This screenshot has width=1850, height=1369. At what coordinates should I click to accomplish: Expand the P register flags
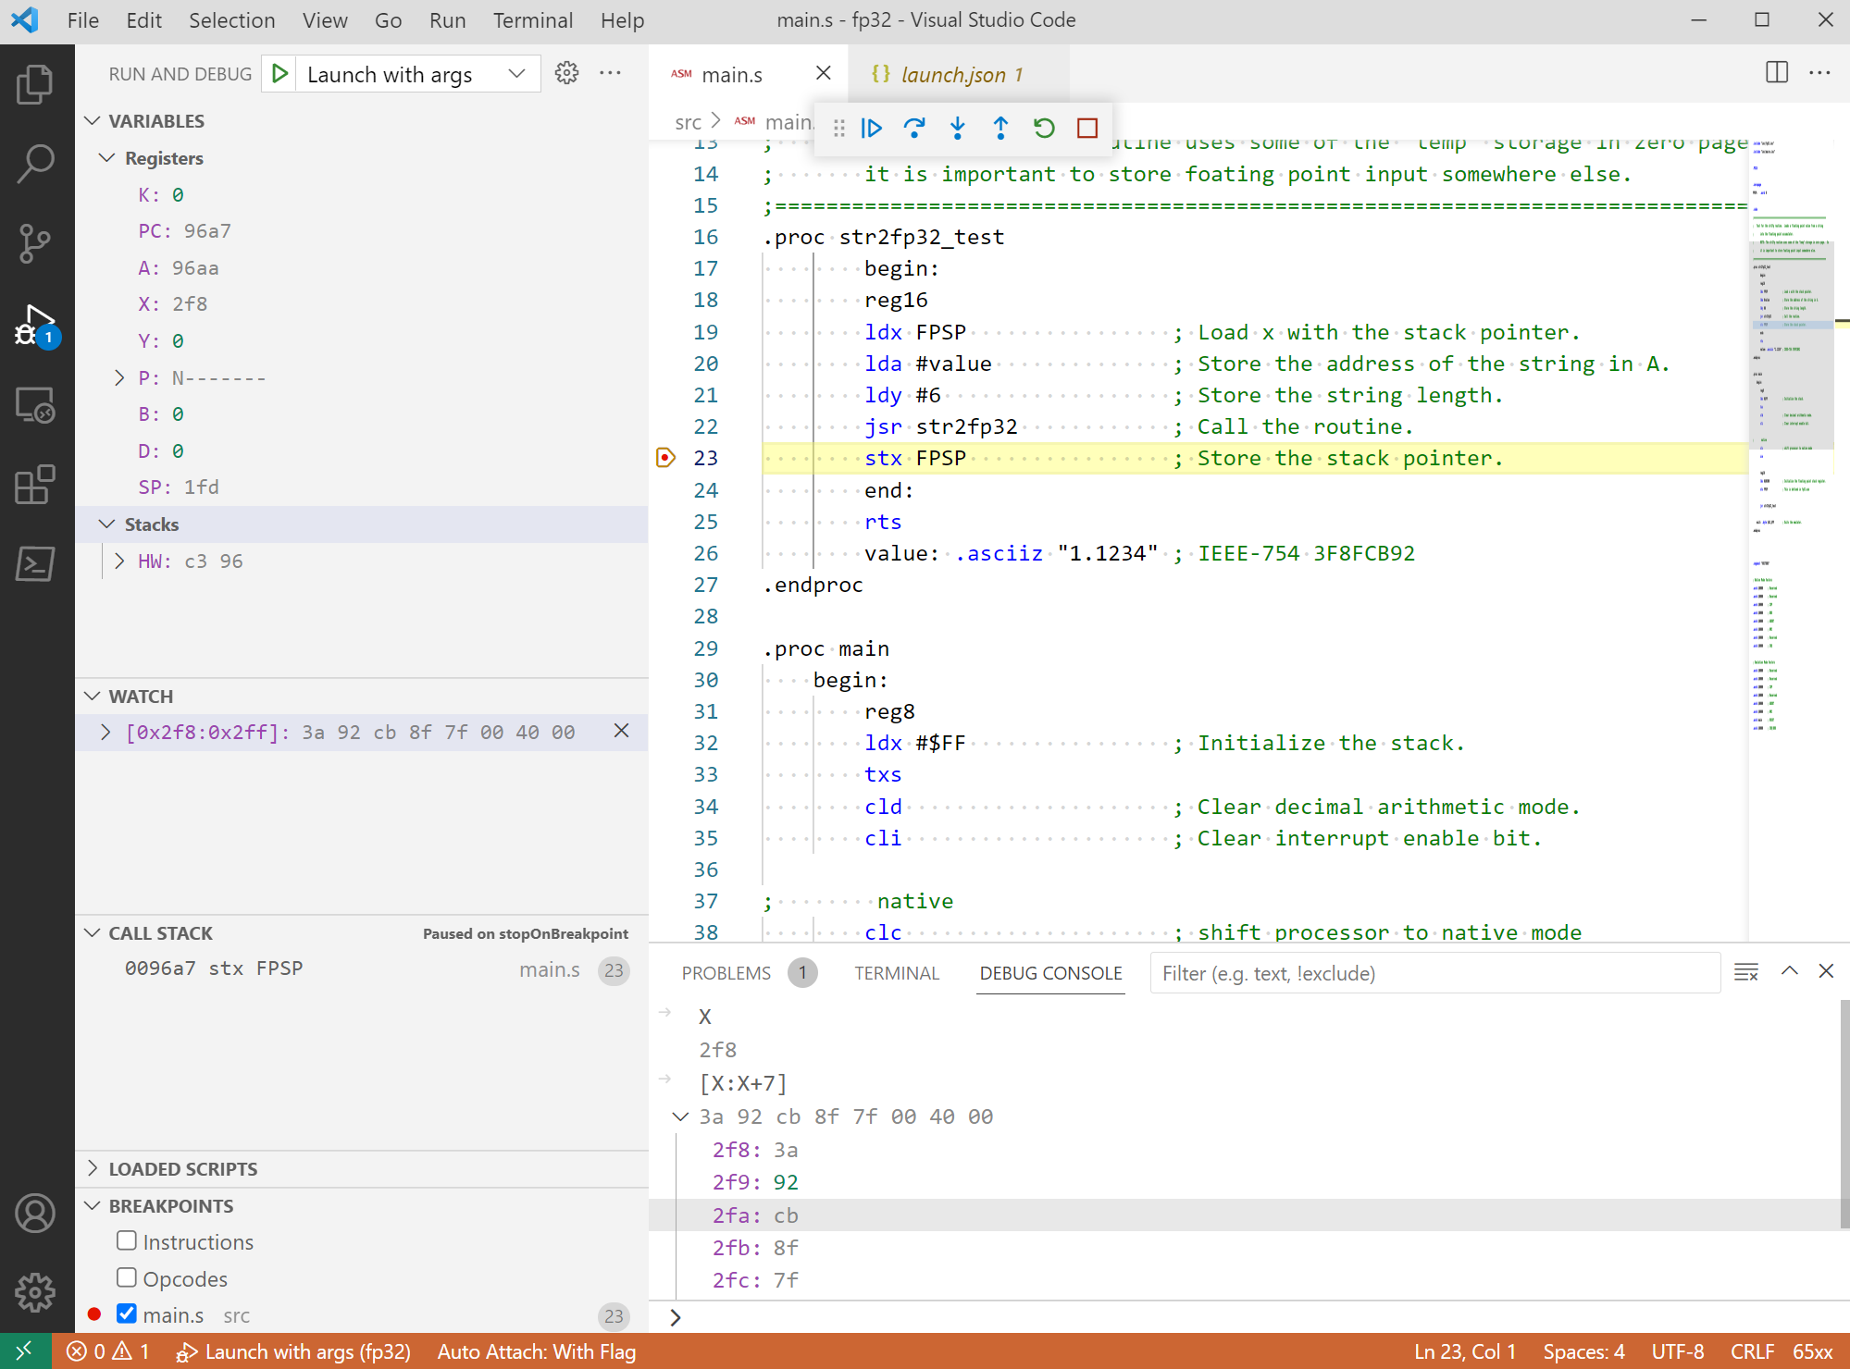click(119, 377)
